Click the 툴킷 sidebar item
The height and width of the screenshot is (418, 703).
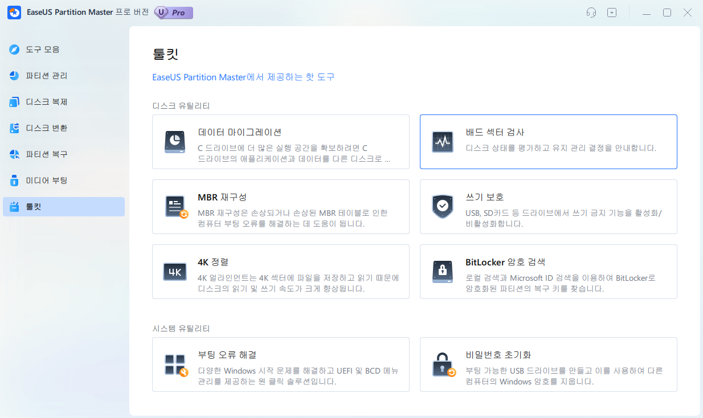pyautogui.click(x=34, y=207)
